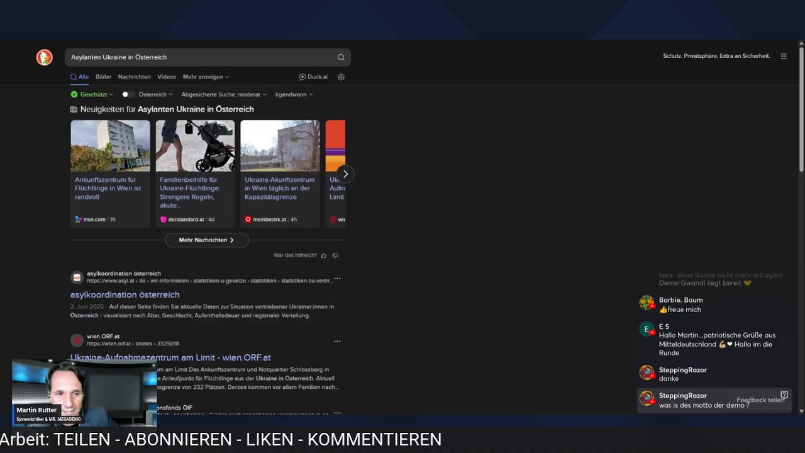The image size is (805, 453).
Task: Click Feedback teilen link
Action: (760, 400)
